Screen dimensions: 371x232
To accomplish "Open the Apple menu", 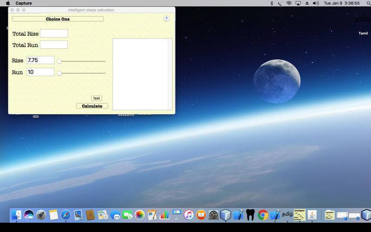I will point(8,3).
